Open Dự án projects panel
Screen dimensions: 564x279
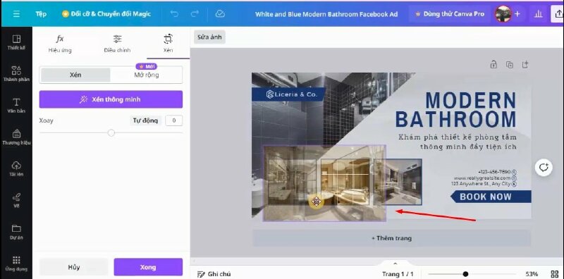(x=16, y=232)
